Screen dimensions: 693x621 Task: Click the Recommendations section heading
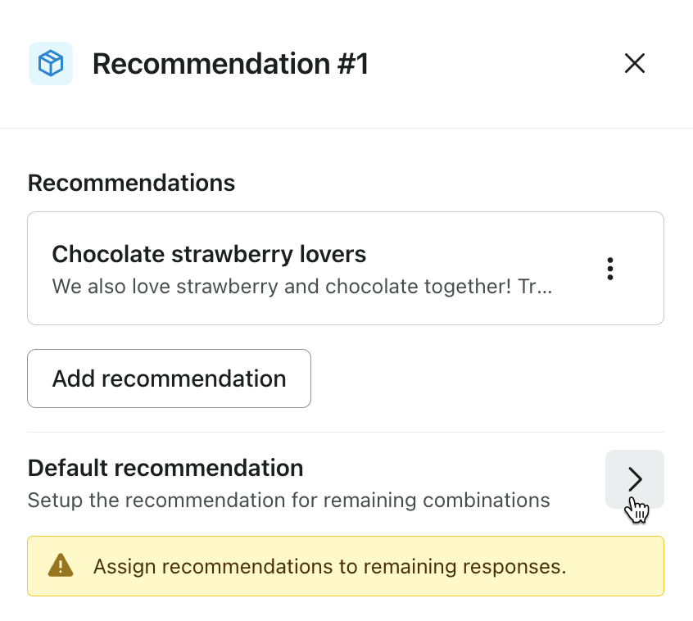click(x=131, y=183)
